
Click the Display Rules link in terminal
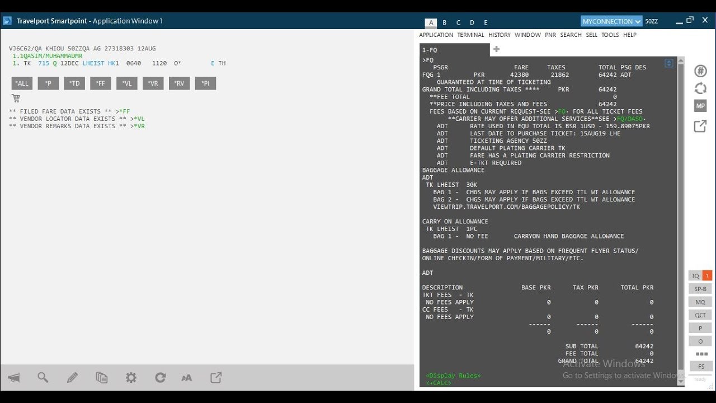pyautogui.click(x=453, y=376)
